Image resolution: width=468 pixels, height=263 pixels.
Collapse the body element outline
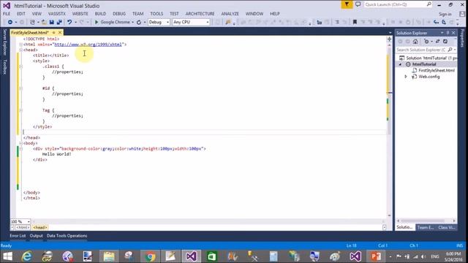[21, 143]
